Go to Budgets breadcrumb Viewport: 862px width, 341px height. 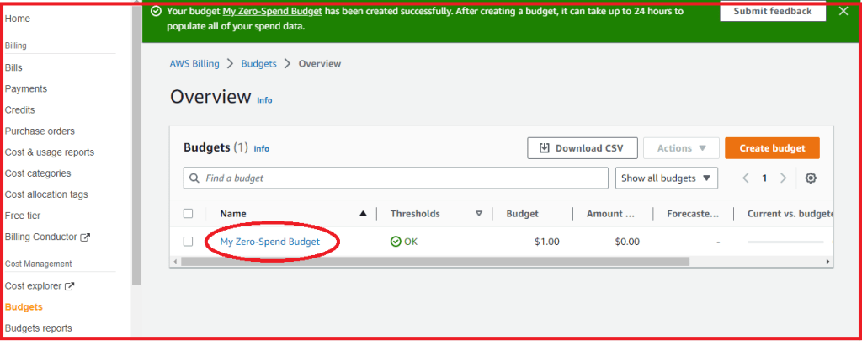click(x=259, y=64)
